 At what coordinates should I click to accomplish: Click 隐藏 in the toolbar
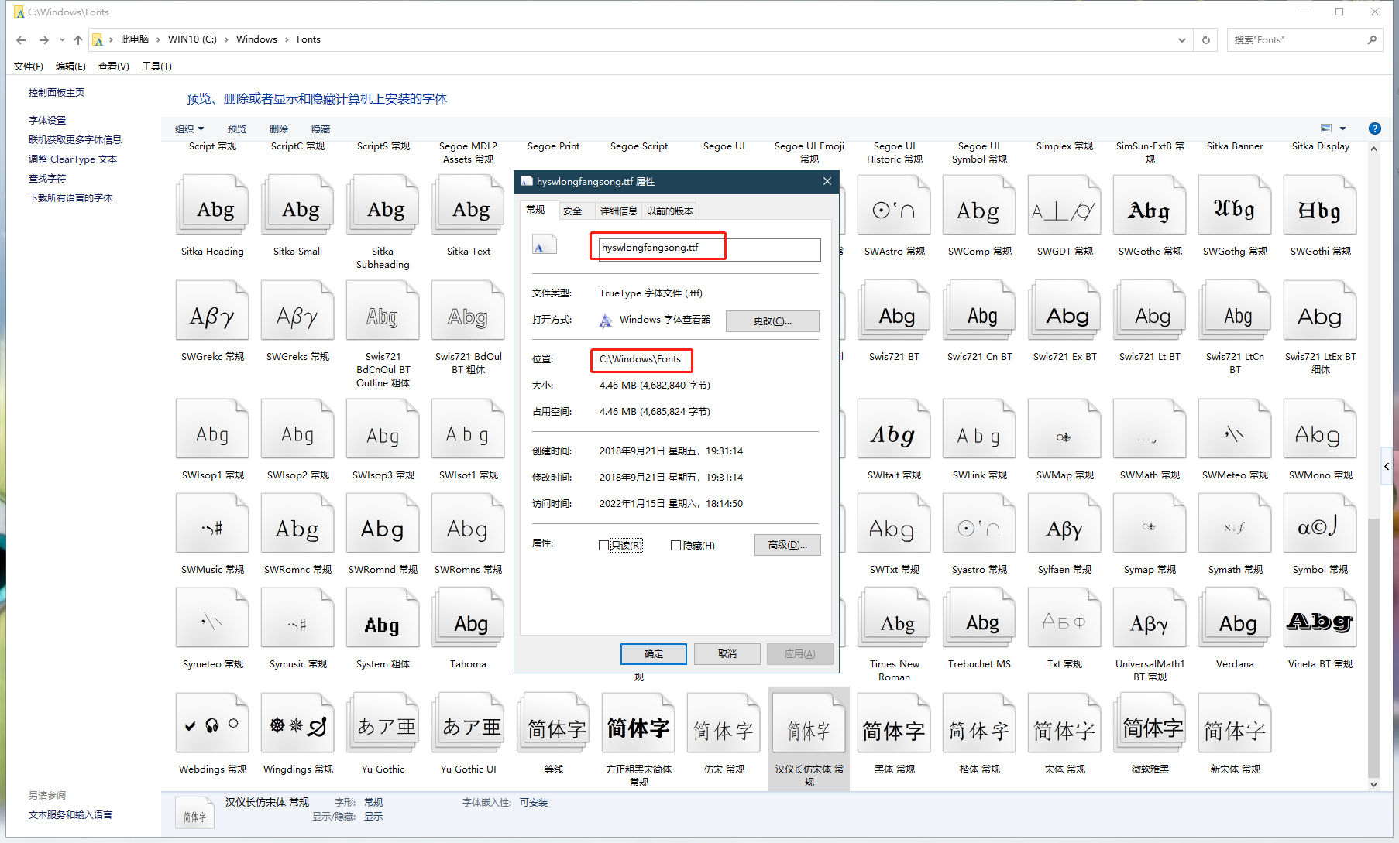point(321,129)
